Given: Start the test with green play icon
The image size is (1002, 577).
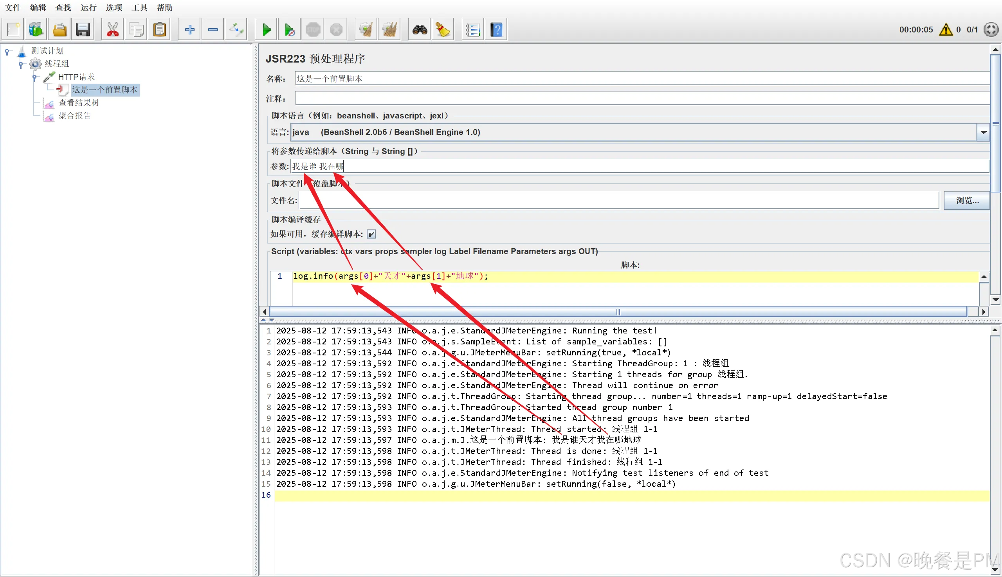Looking at the screenshot, I should 267,30.
